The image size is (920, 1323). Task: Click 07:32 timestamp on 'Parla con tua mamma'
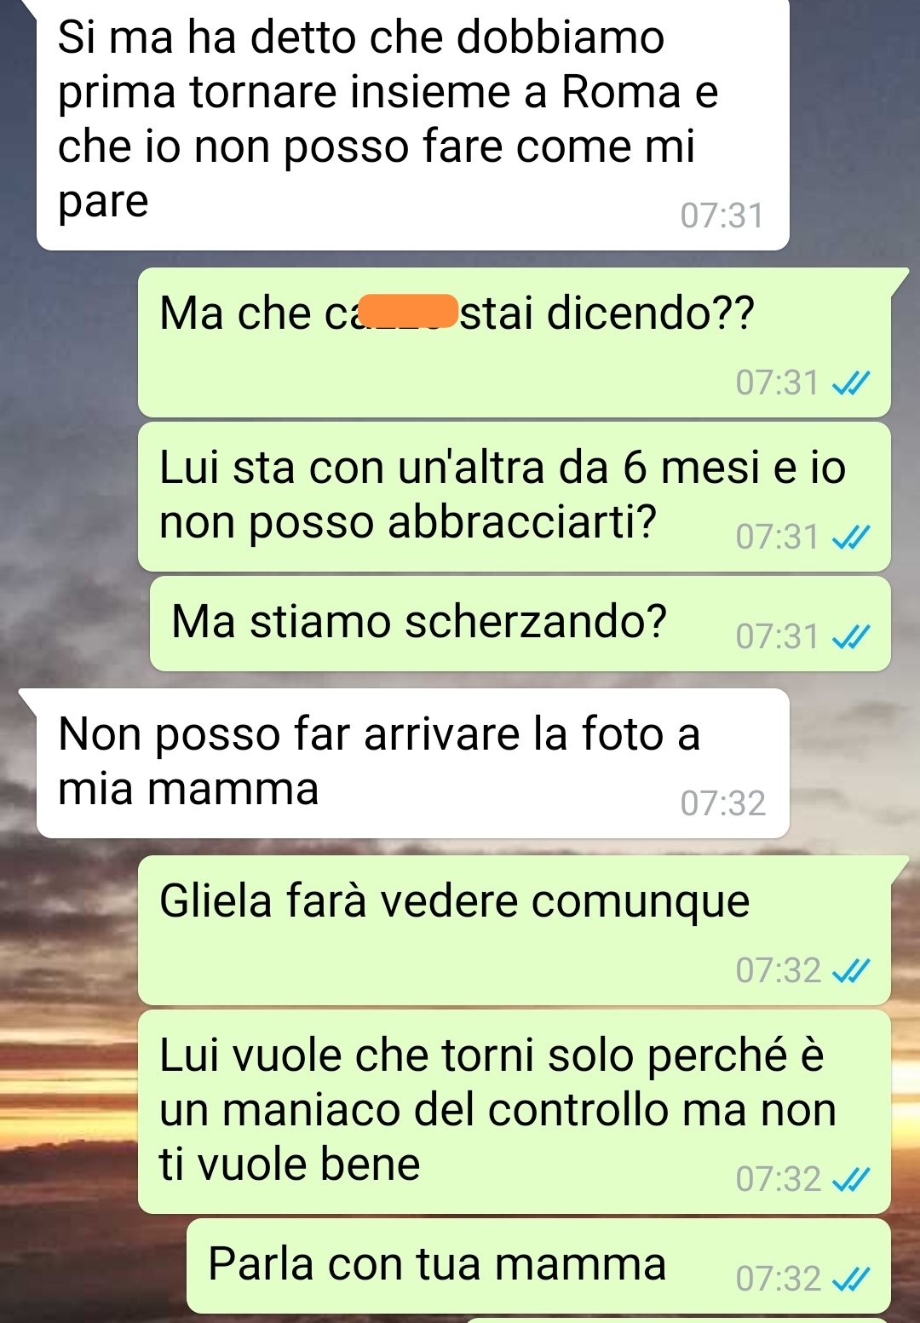tap(778, 1279)
